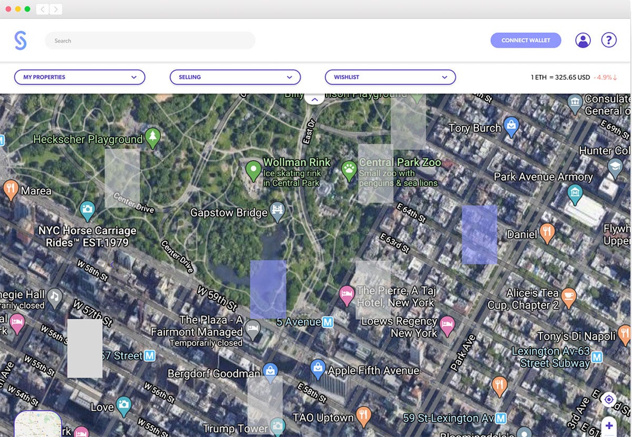This screenshot has height=437, width=632.
Task: Click the Central Park Zoo label text
Action: coord(400,162)
